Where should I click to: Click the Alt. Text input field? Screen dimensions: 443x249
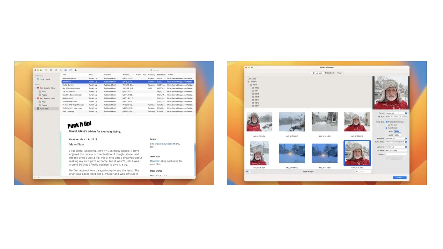point(396,117)
